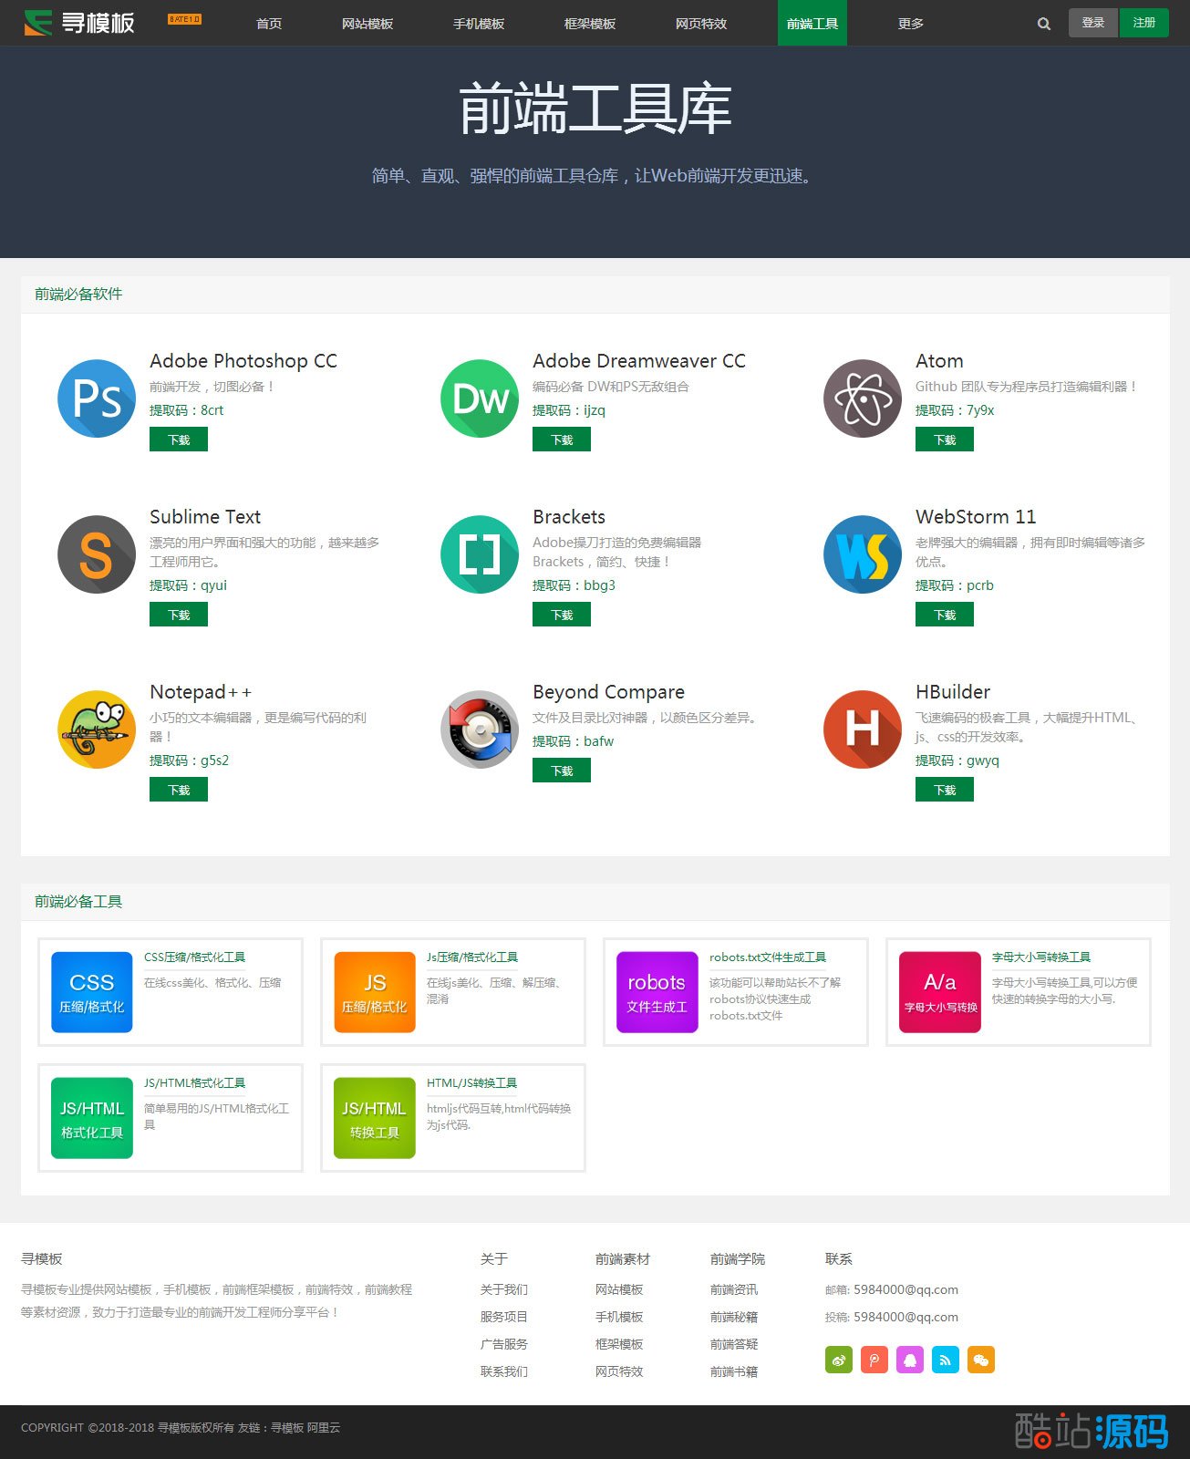
Task: Click the 关于我们 footer link
Action: [x=504, y=1289]
